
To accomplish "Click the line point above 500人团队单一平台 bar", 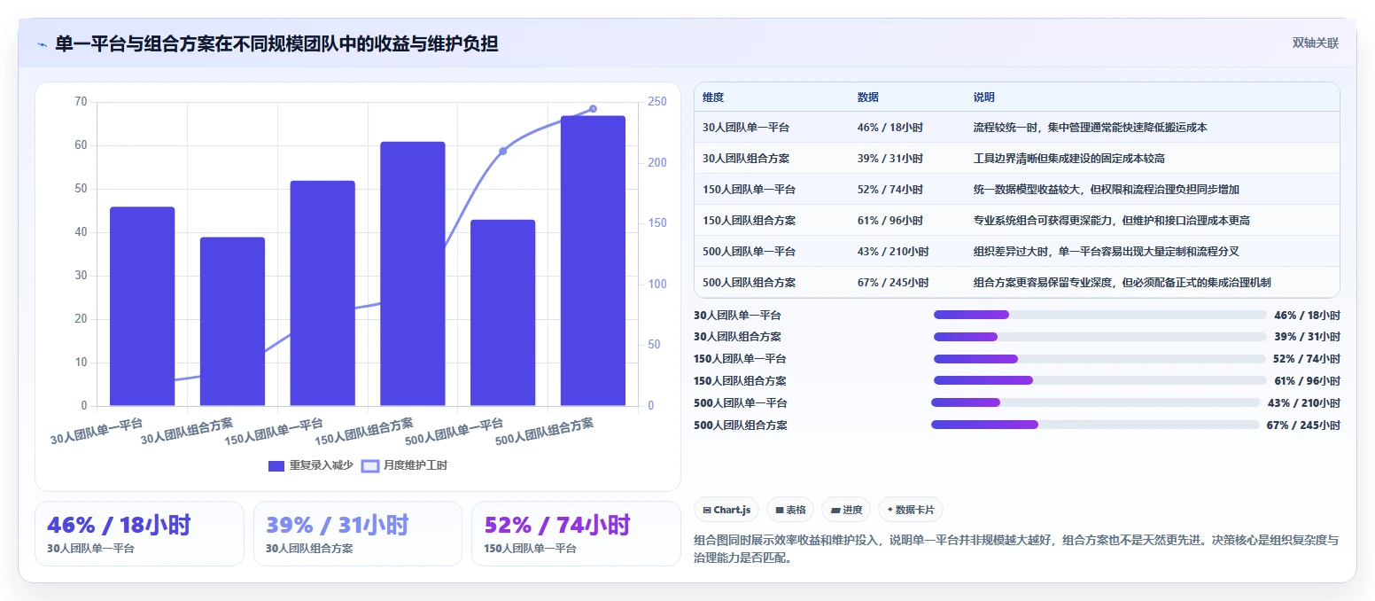I will click(x=503, y=152).
